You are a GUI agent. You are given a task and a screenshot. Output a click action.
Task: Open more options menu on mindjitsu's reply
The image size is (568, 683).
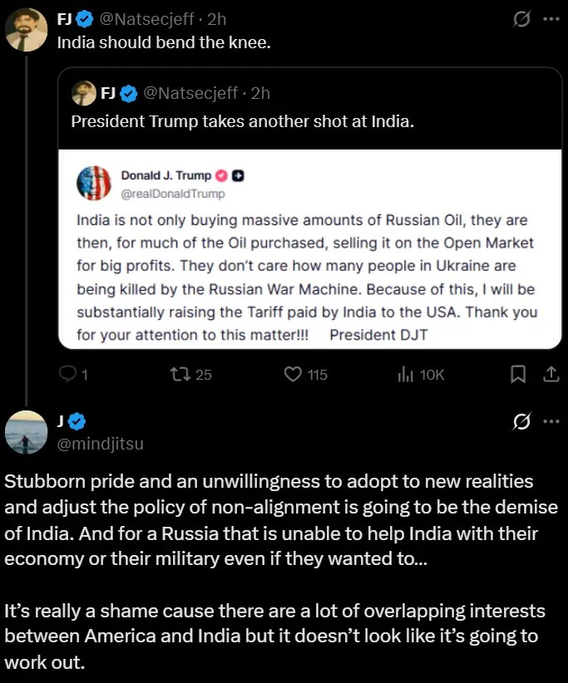(551, 421)
